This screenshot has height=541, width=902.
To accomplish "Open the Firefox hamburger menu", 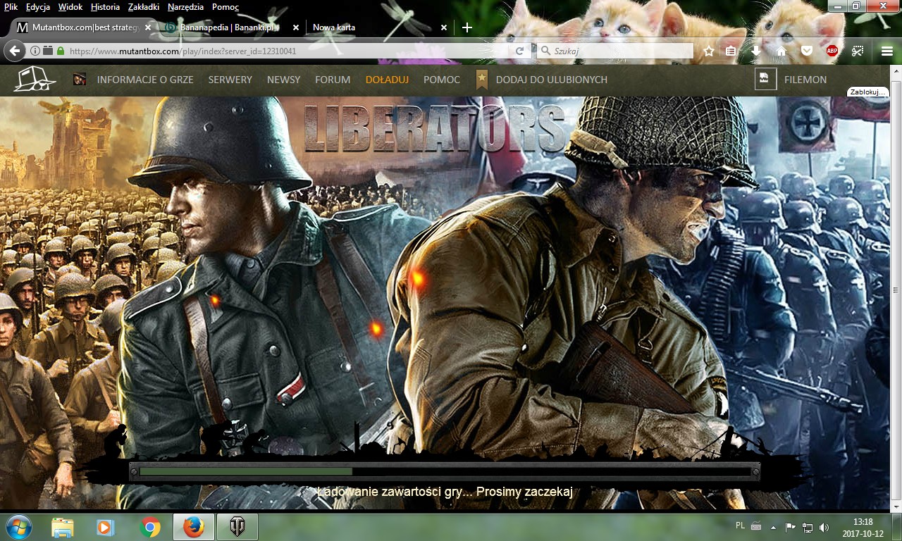I will (886, 51).
